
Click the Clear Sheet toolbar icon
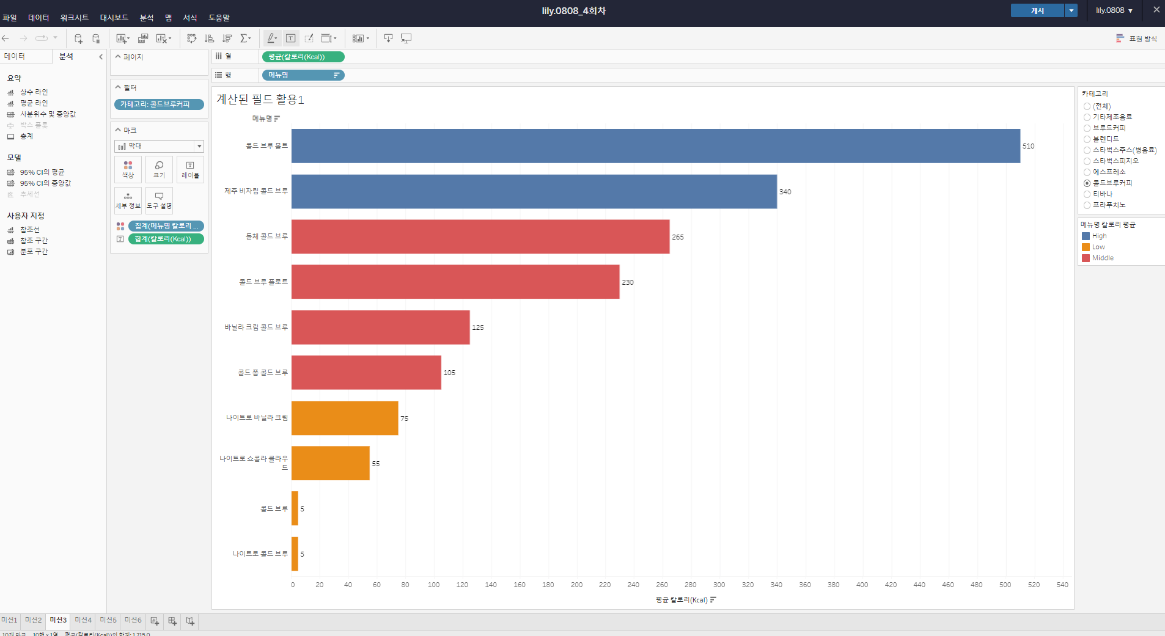pos(163,38)
